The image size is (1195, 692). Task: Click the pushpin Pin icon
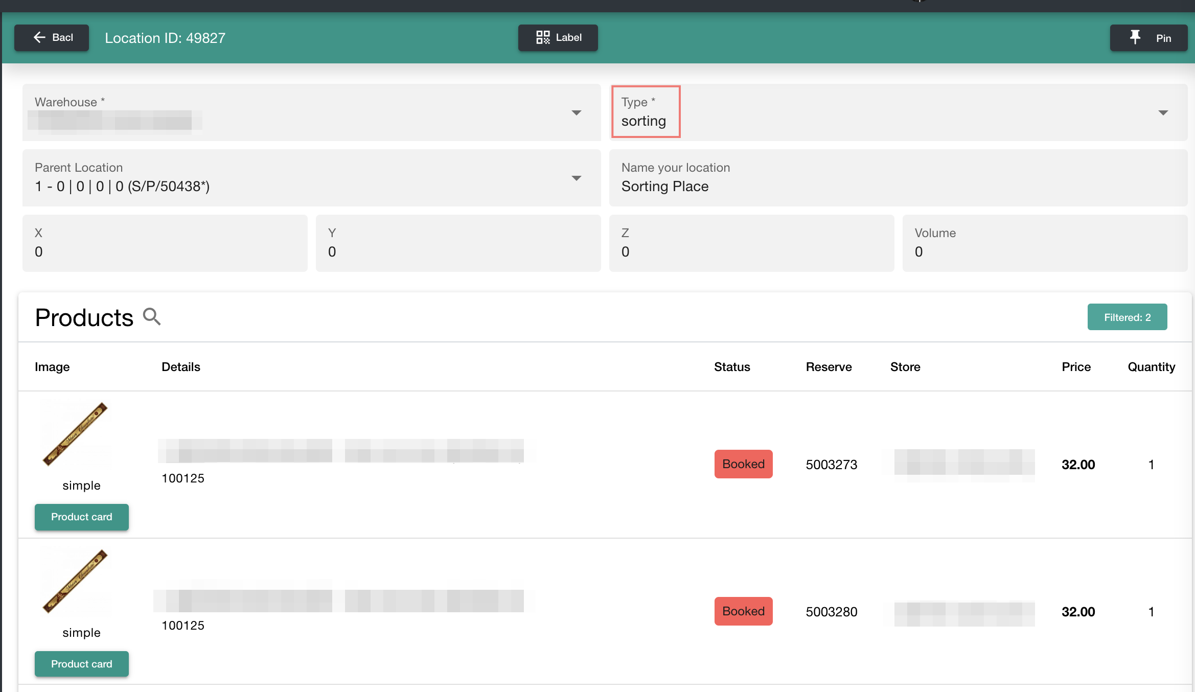tap(1135, 37)
